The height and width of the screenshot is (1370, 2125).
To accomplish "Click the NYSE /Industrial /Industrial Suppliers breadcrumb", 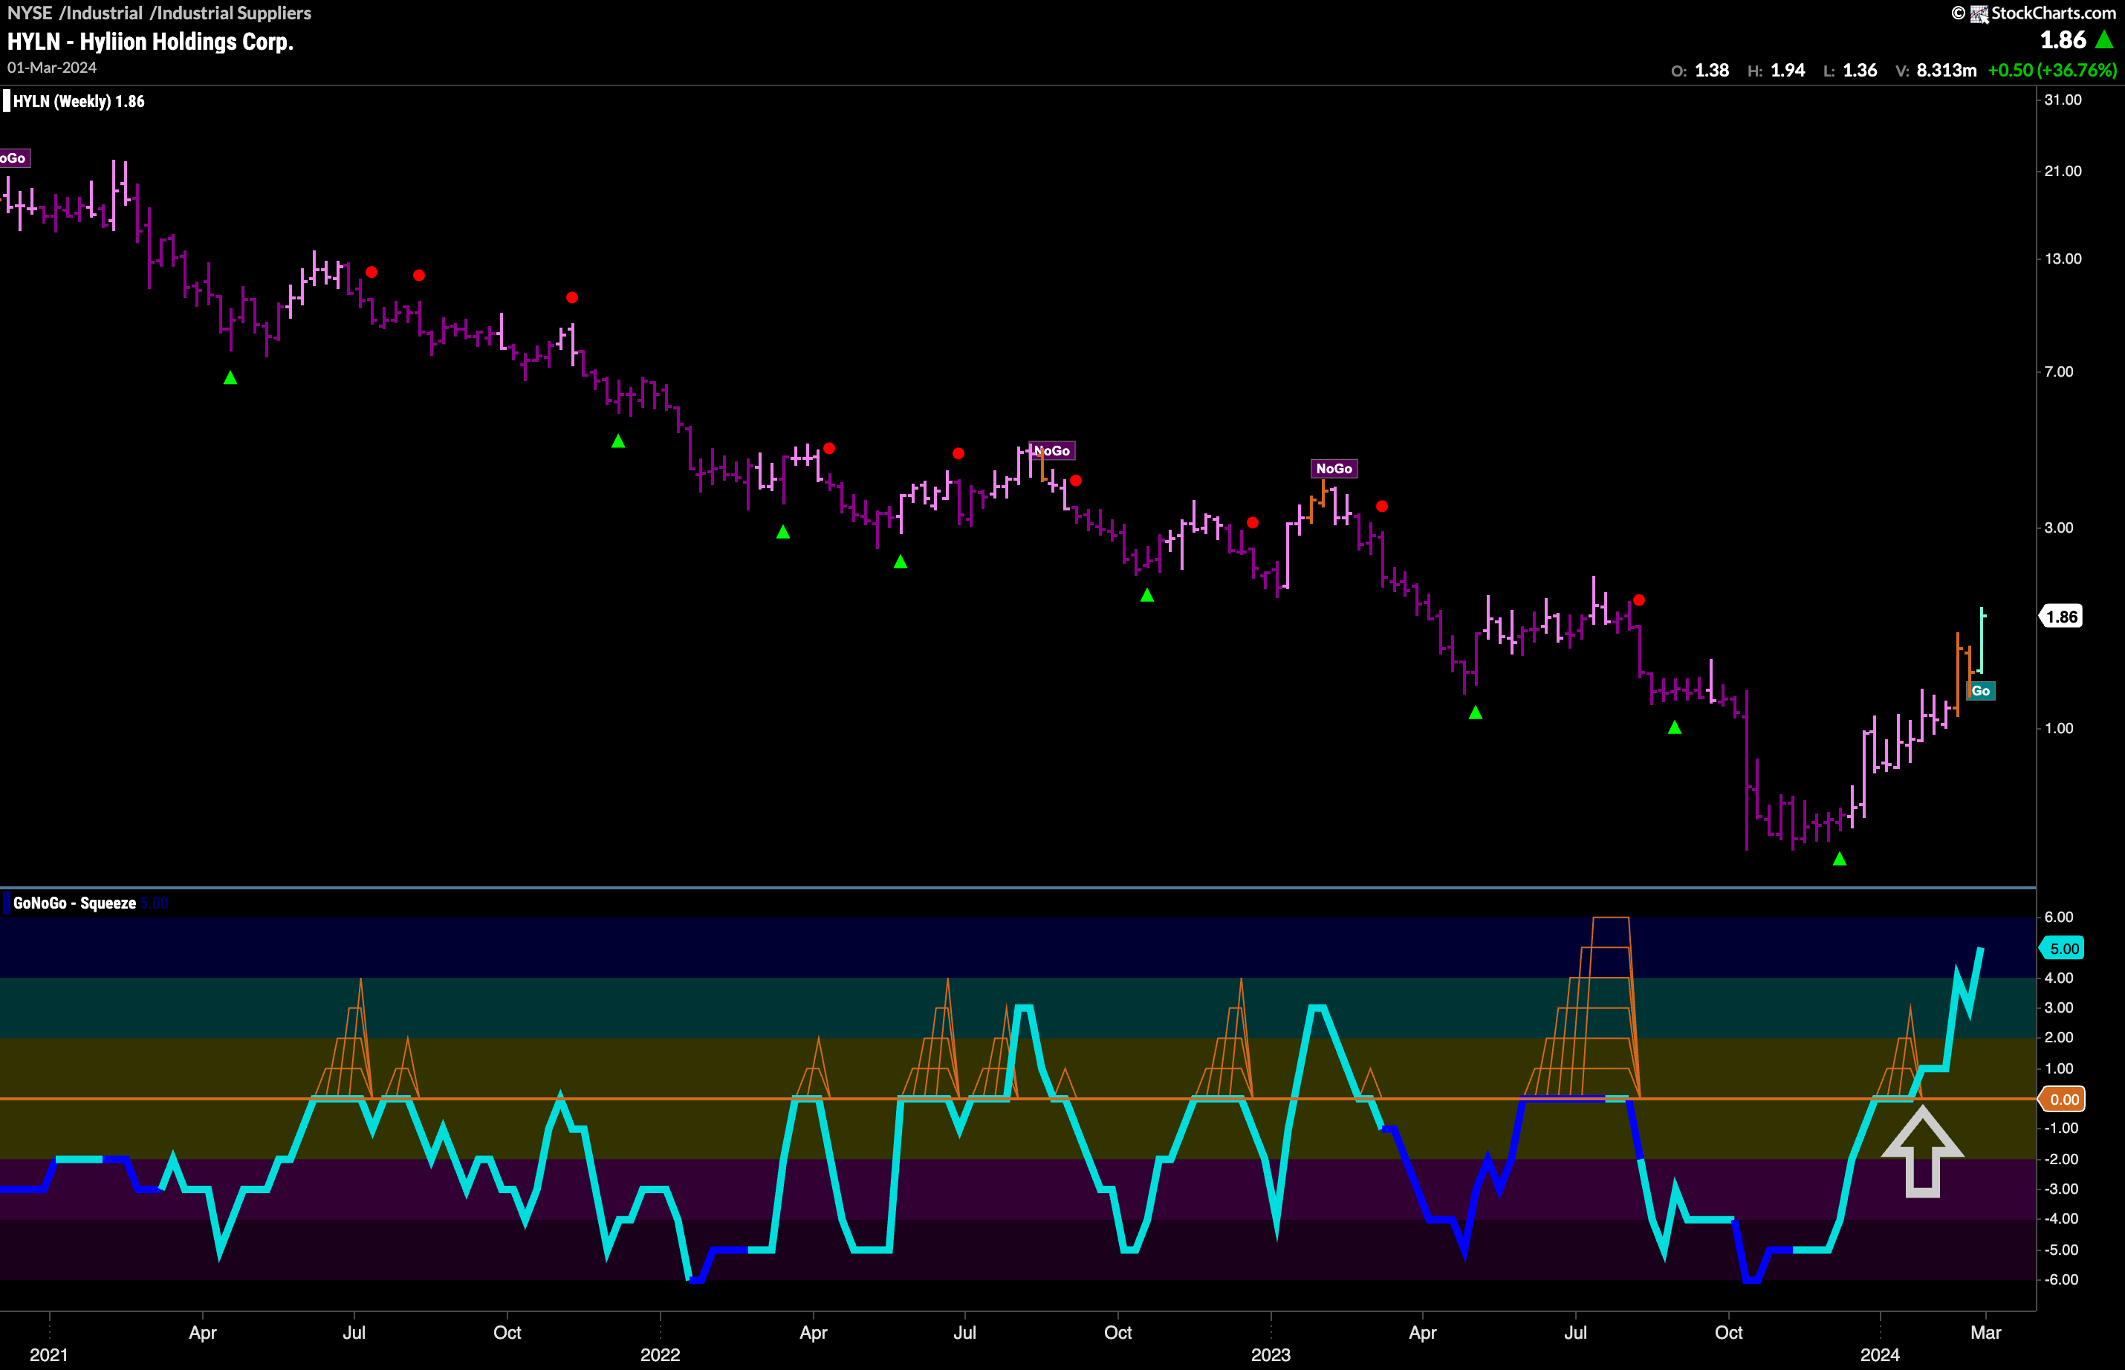I will click(x=159, y=13).
